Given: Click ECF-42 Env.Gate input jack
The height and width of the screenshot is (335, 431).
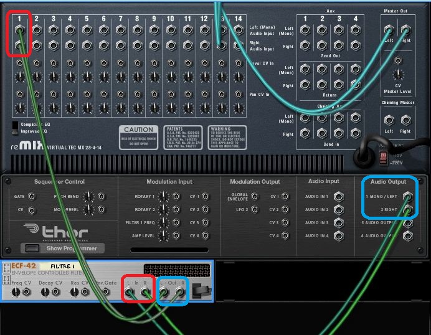Looking at the screenshot, I should (105, 292).
